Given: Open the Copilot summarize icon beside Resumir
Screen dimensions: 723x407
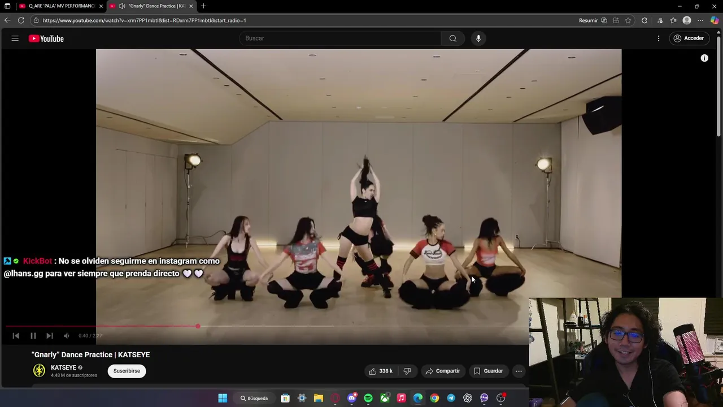Looking at the screenshot, I should [604, 20].
